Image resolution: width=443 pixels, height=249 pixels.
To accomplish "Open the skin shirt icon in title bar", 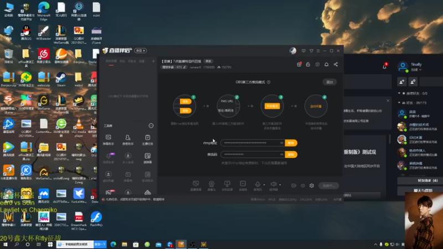I will [311, 51].
